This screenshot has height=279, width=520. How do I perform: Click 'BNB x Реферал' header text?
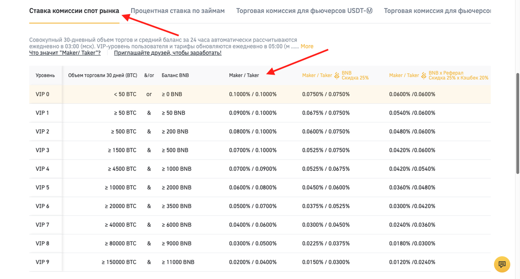tap(458, 75)
